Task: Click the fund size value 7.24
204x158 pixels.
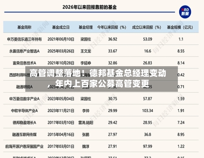Action: click(x=181, y=123)
